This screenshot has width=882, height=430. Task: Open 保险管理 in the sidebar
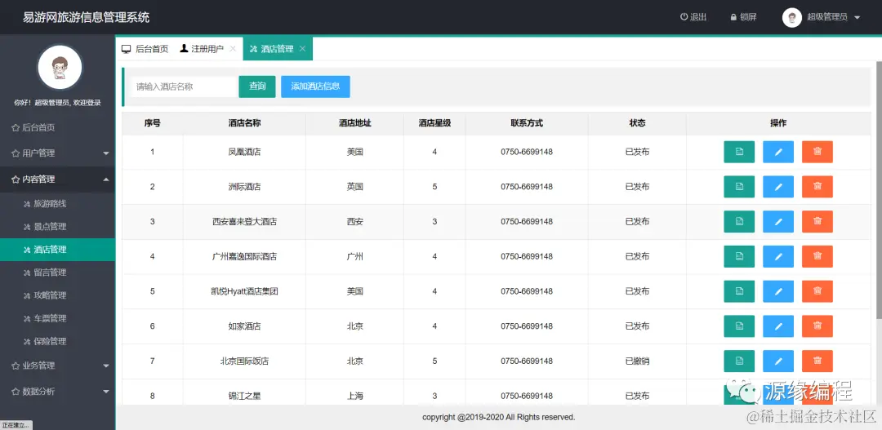click(x=57, y=341)
